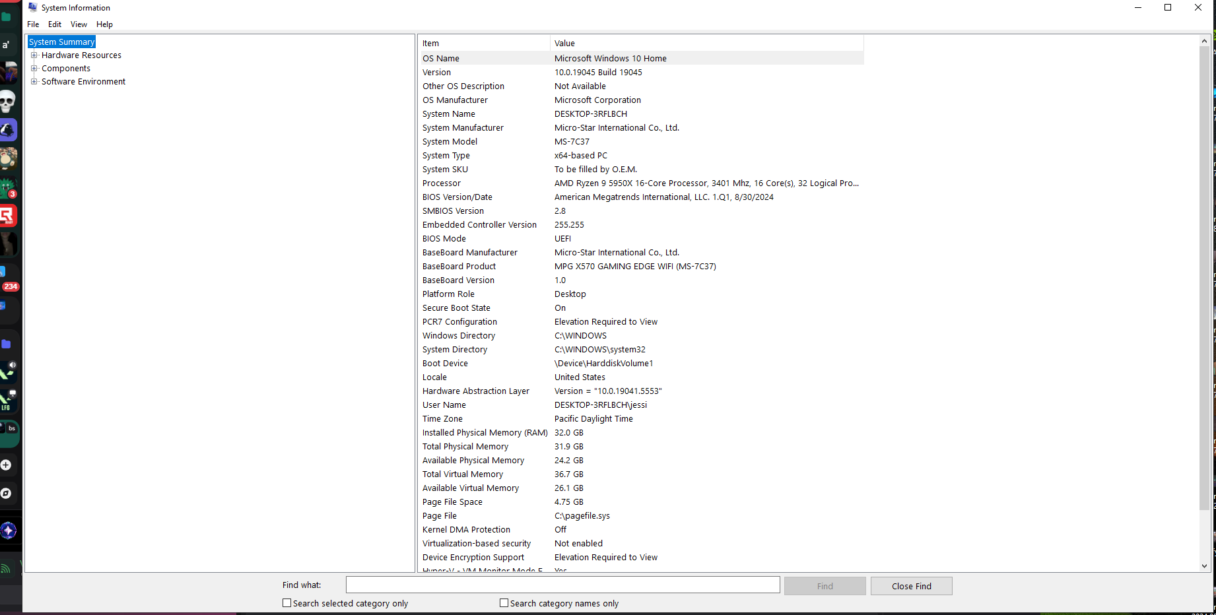
Task: Open the Edit menu
Action: point(55,24)
